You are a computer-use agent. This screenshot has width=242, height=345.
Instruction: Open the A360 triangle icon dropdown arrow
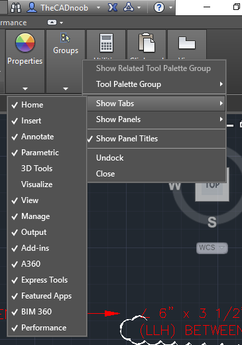[139, 7]
